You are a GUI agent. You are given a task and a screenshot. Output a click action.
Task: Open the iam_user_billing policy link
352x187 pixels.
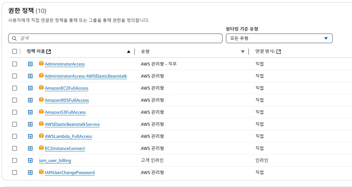click(55, 161)
